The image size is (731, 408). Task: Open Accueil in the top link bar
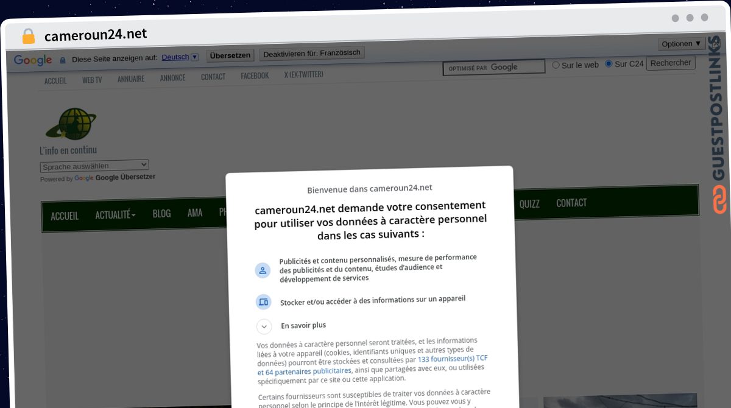pyautogui.click(x=55, y=80)
